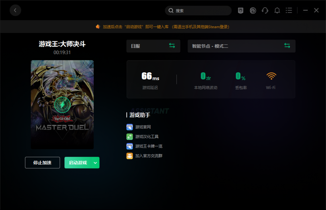Screen dimensions: 326x210
Task: Open notifications bell icon
Action: coord(277,10)
